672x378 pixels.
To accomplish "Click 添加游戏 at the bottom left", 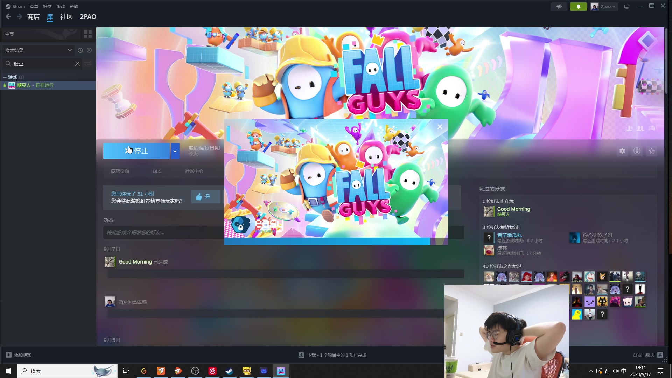I will point(19,355).
